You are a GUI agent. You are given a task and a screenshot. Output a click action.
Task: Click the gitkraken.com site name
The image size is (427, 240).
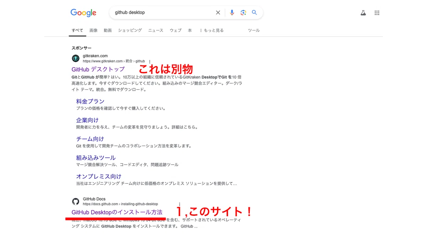pyautogui.click(x=95, y=56)
